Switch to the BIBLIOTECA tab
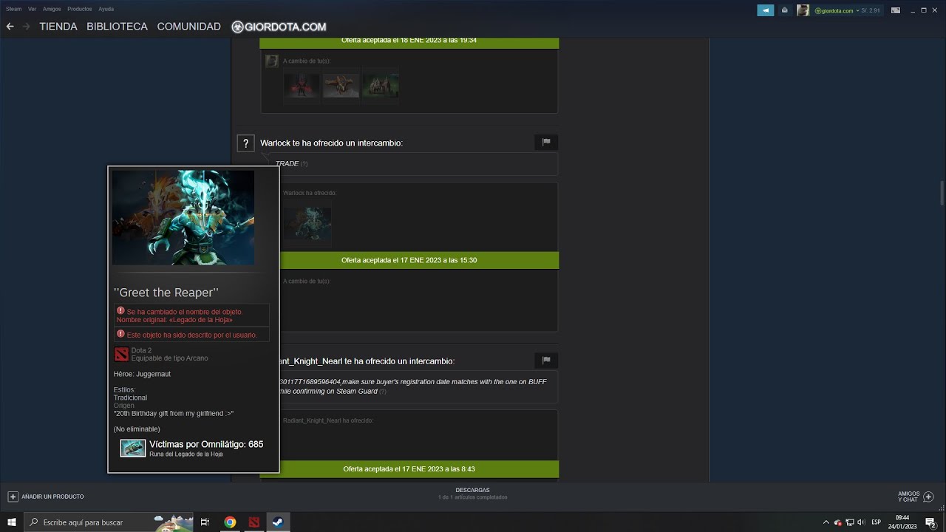The width and height of the screenshot is (946, 532). (117, 27)
